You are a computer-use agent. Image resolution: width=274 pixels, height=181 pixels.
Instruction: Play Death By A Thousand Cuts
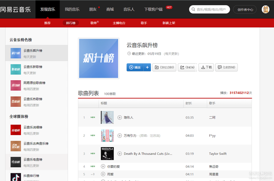click(x=119, y=154)
